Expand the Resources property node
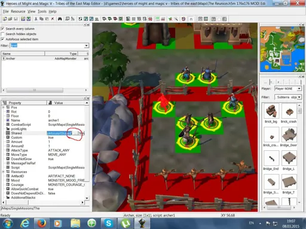Viewport: 306px width, 229px height. click(3, 172)
